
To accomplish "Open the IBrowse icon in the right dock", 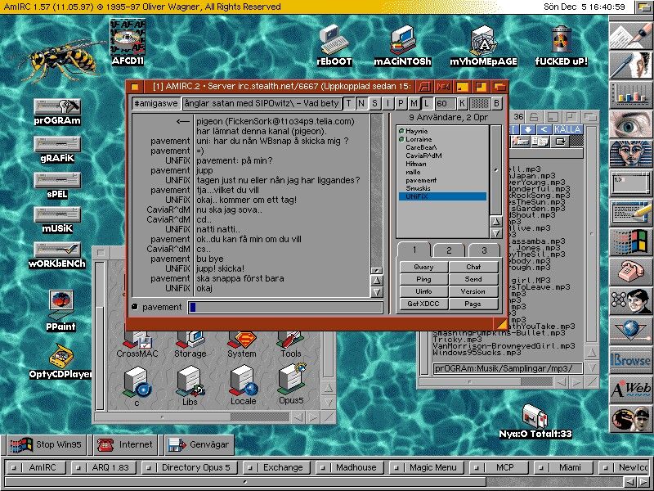I will (630, 360).
